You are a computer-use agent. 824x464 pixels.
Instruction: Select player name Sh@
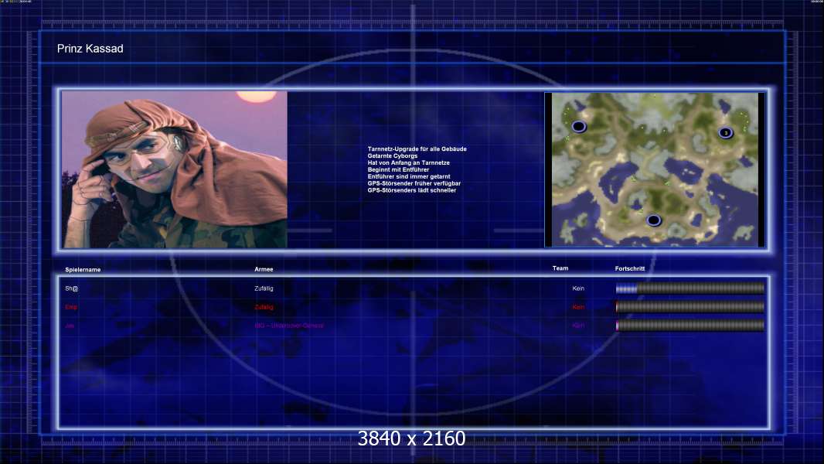point(71,288)
